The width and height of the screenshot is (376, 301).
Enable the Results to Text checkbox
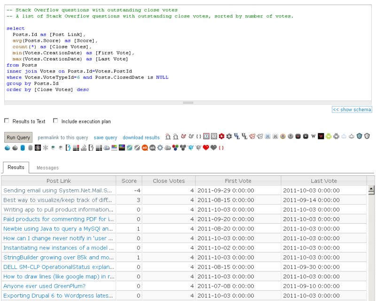click(7, 120)
